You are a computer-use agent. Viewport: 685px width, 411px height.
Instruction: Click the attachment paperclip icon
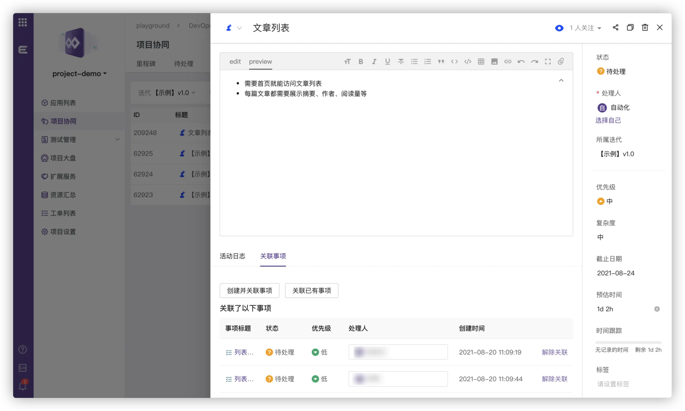coord(561,62)
